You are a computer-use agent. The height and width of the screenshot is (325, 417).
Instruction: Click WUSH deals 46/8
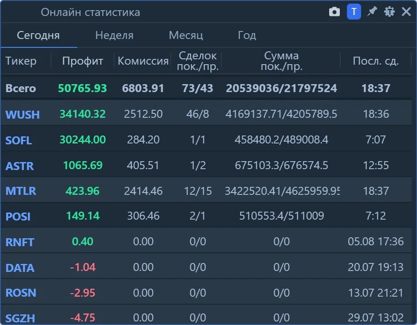coord(197,114)
